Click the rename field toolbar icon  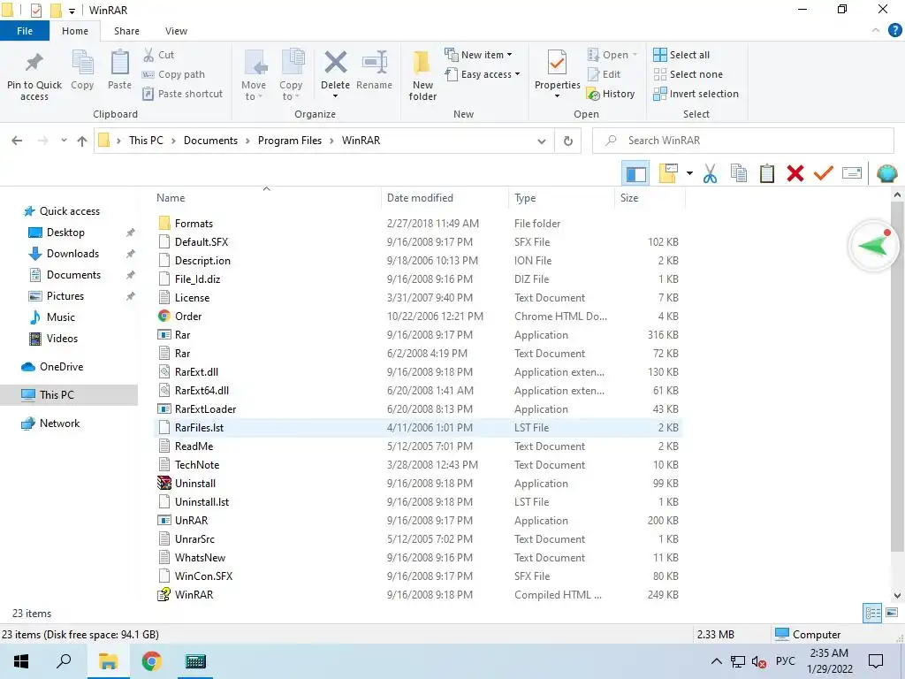[852, 173]
